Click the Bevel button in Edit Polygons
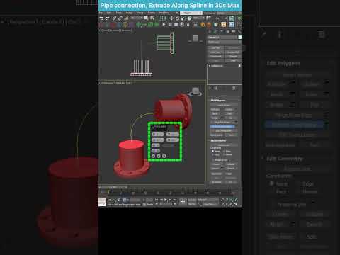This screenshot has height=255, width=340. tap(215, 113)
